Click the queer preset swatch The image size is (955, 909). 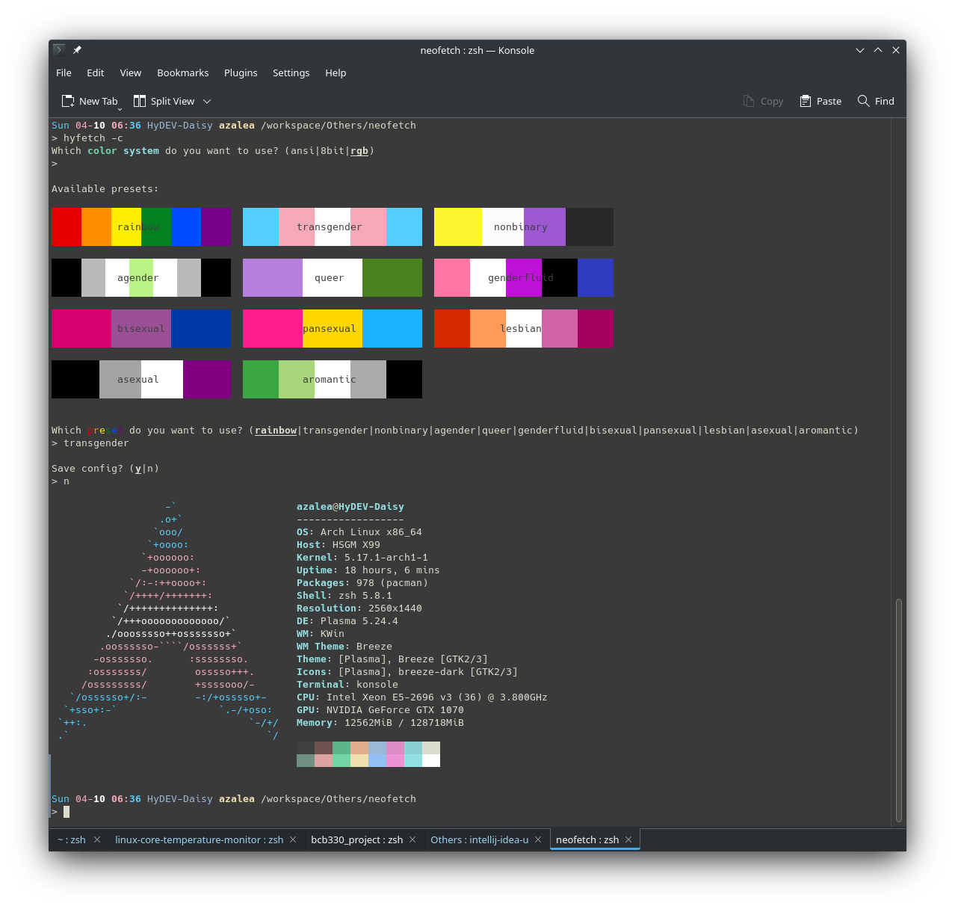point(333,277)
